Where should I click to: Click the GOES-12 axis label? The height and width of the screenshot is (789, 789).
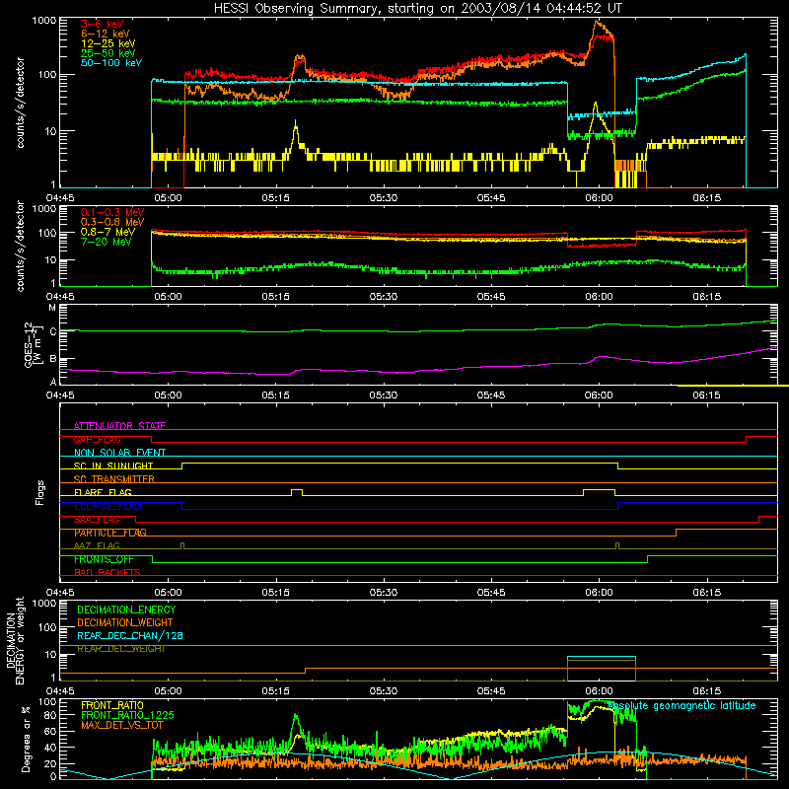pos(32,345)
